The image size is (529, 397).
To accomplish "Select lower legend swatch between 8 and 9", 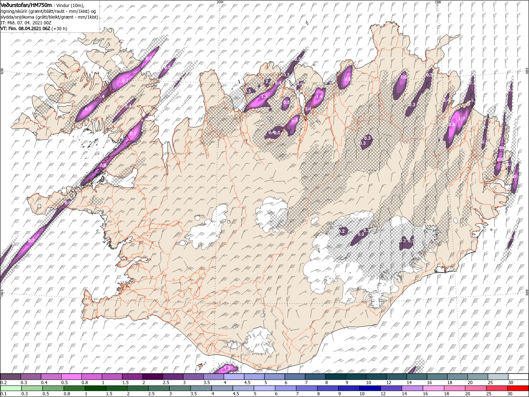I will click(x=329, y=388).
